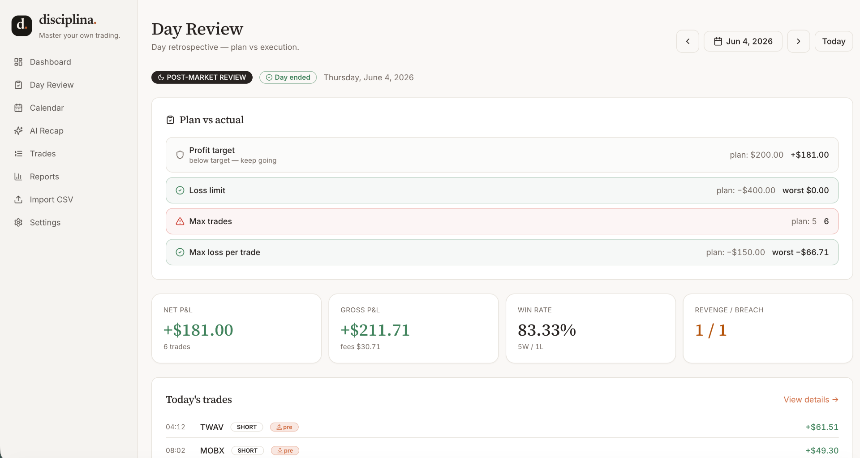Click the Import CSV upload icon
The image size is (860, 458).
point(18,199)
